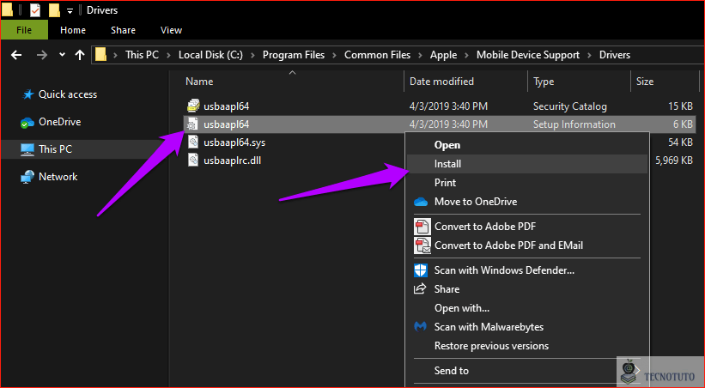This screenshot has height=388, width=705.
Task: Open the recent locations dropdown arrow
Action: click(62, 55)
